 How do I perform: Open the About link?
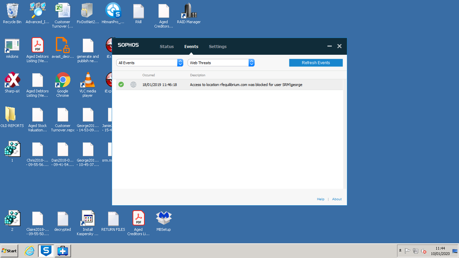click(337, 199)
